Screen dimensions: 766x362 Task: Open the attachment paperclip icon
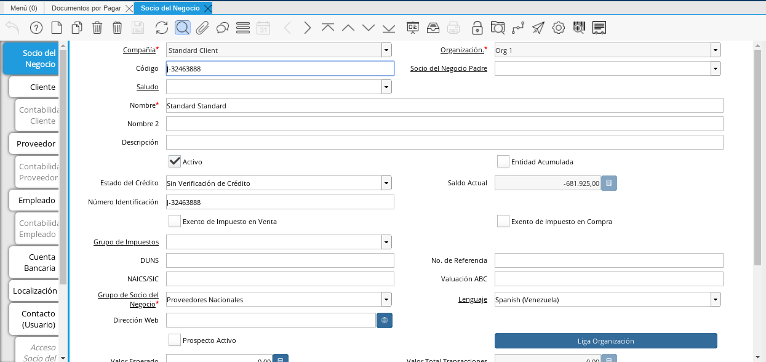coord(202,28)
